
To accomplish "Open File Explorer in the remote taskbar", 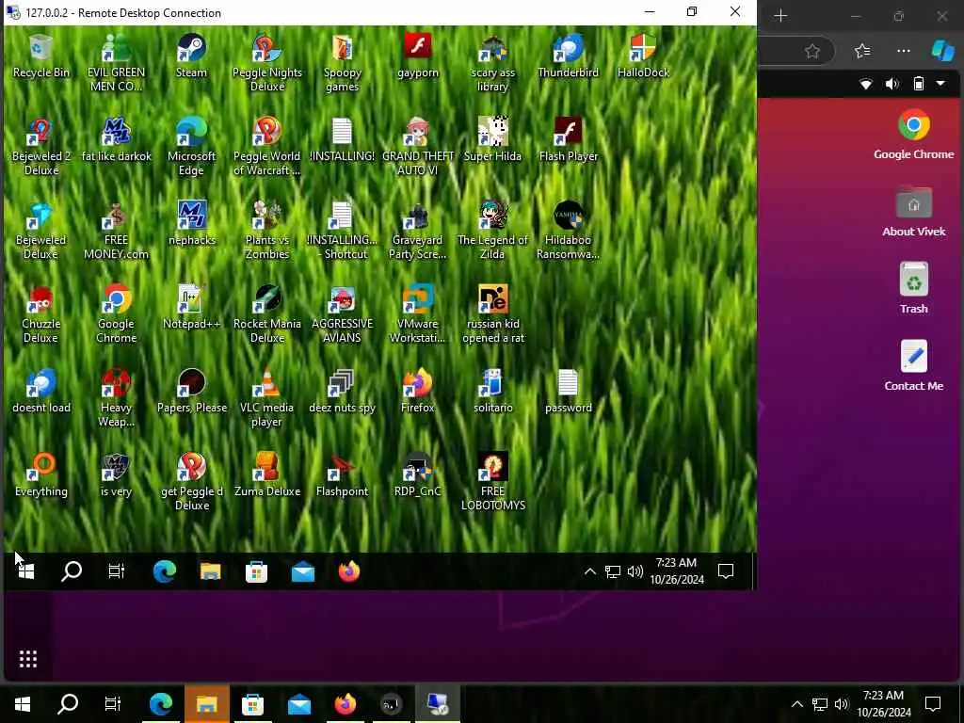I will click(210, 571).
